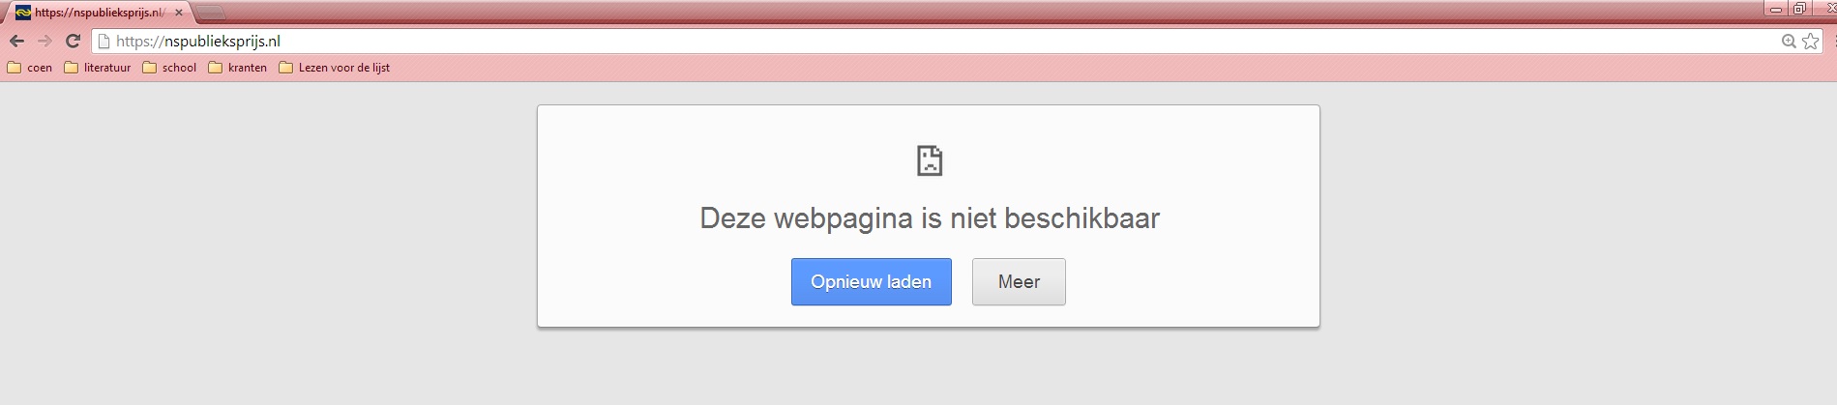Open the Chrome menu at the toolbar's right edge
The height and width of the screenshot is (405, 1837).
click(1834, 42)
